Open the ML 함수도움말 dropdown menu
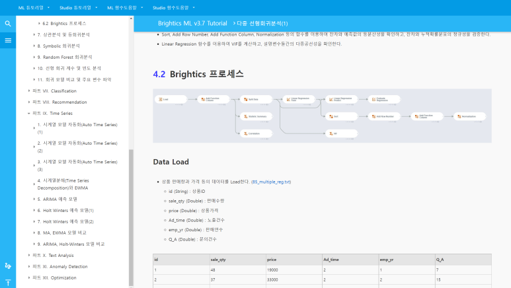Image resolution: width=511 pixels, height=288 pixels. [125, 7]
